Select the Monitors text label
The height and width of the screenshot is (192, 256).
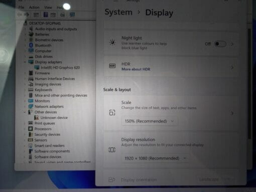coord(42,101)
